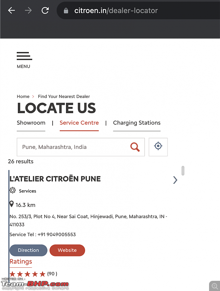Click the browser forward arrow

[28, 11]
